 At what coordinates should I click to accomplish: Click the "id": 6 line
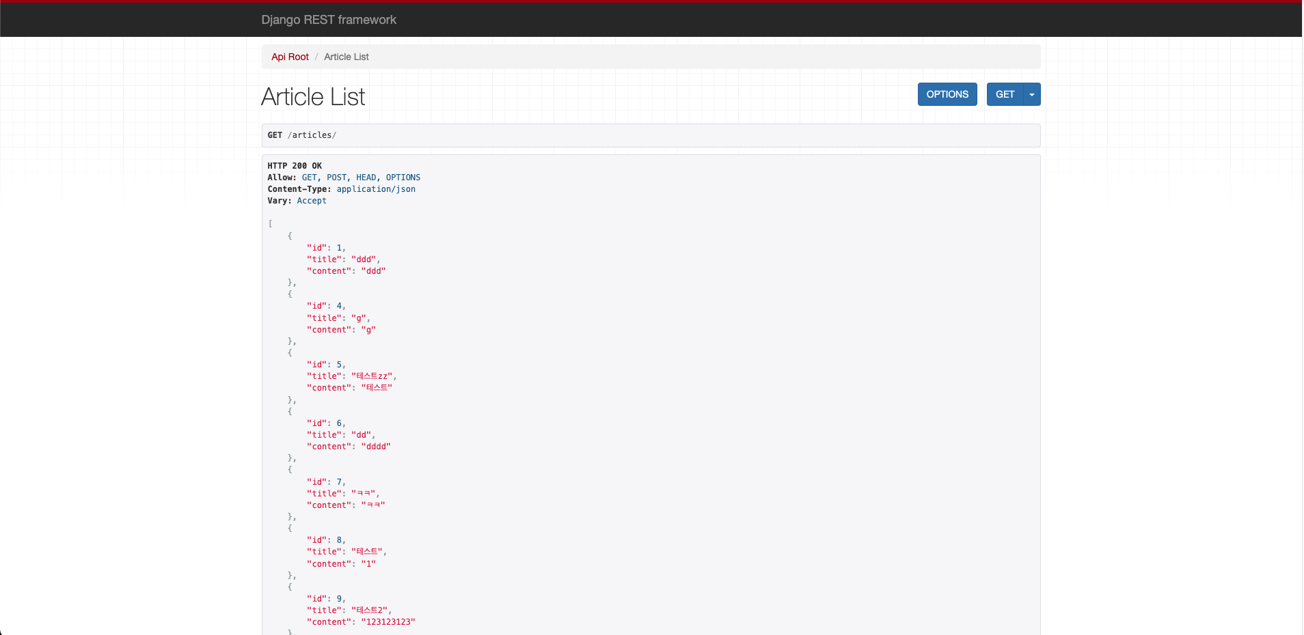[327, 423]
